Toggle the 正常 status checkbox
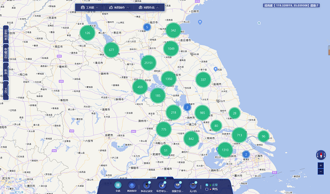 point(207,185)
